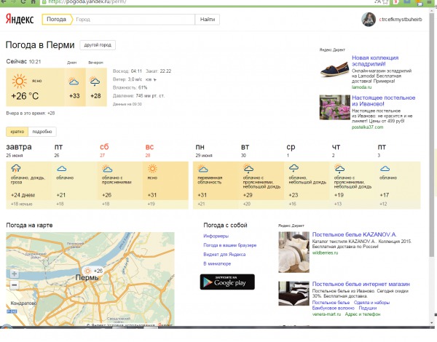
Task: Click the browser reload icon
Action: [23, 1]
